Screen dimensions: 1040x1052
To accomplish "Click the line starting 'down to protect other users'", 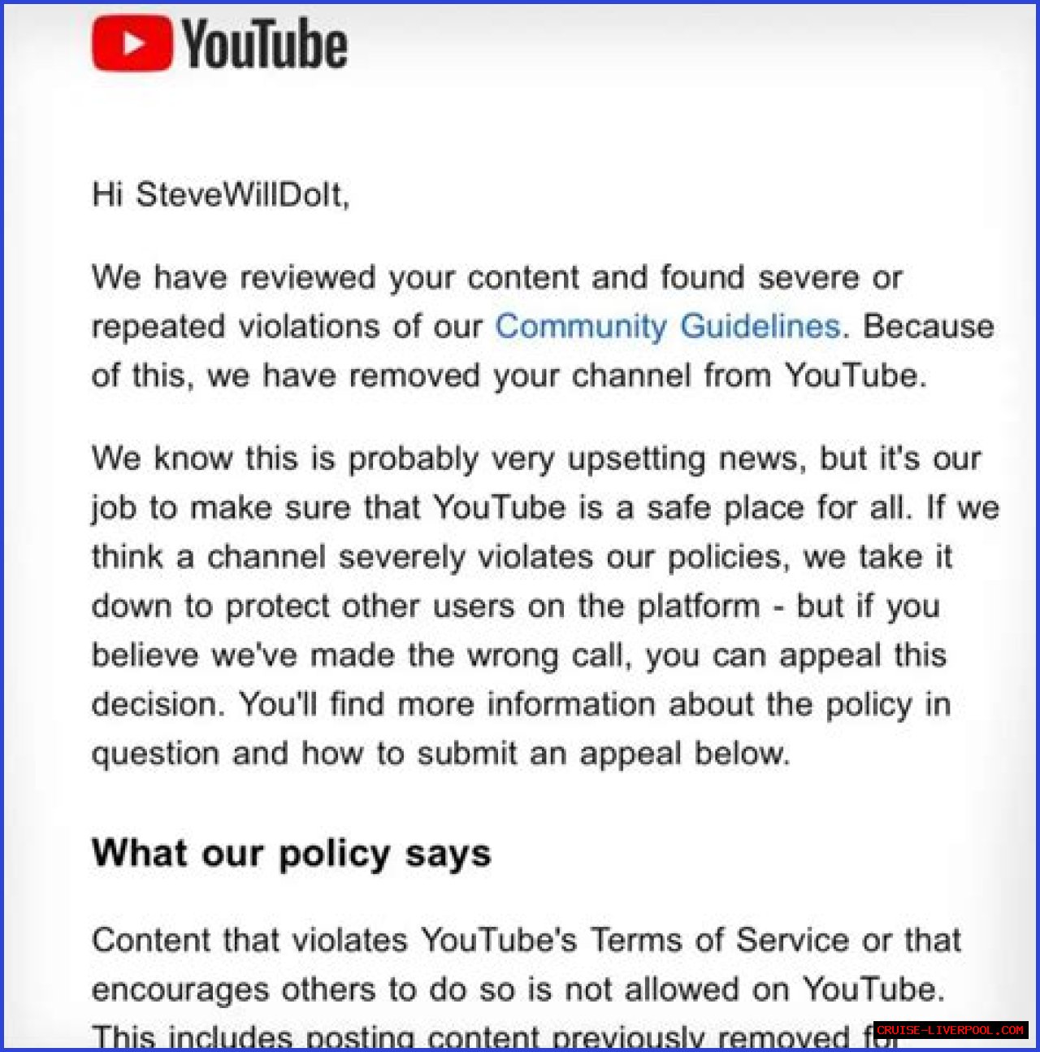I will [x=516, y=606].
